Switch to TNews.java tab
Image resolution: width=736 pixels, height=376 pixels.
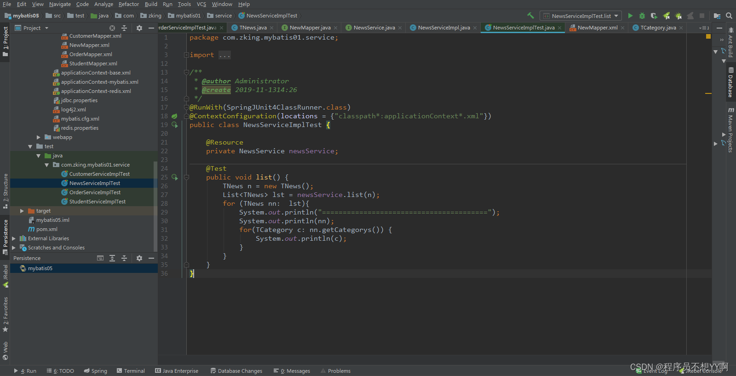253,28
